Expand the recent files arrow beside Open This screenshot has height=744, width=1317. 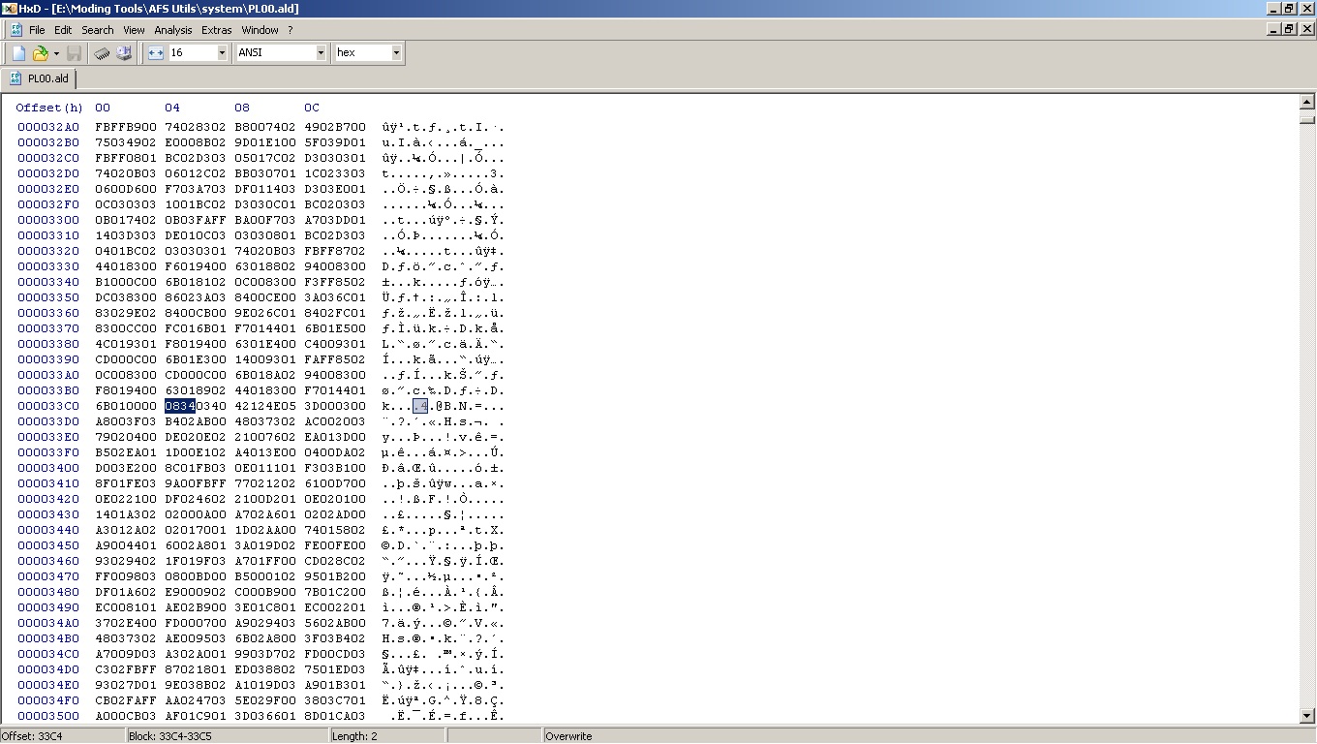56,53
